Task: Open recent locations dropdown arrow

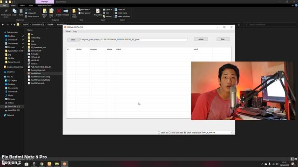Action: (x=11, y=25)
